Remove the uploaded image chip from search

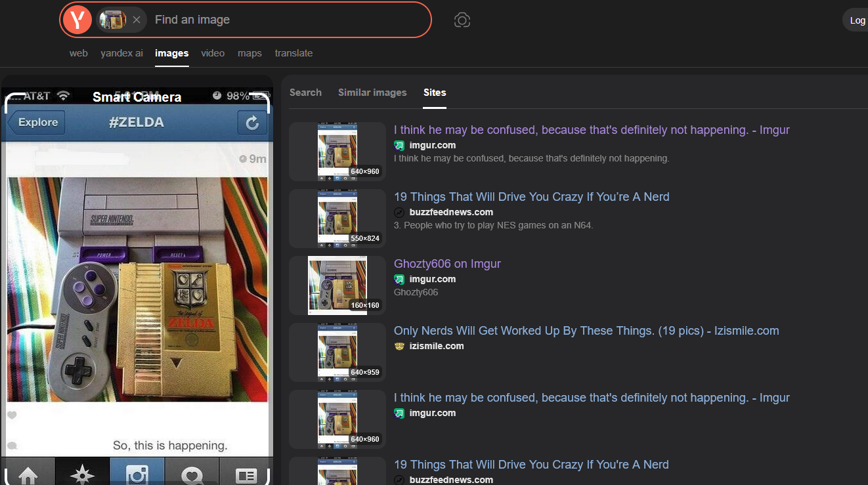pyautogui.click(x=137, y=20)
